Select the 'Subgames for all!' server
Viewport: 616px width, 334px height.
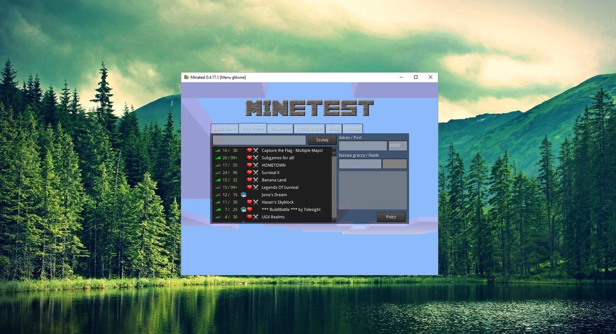pos(278,158)
